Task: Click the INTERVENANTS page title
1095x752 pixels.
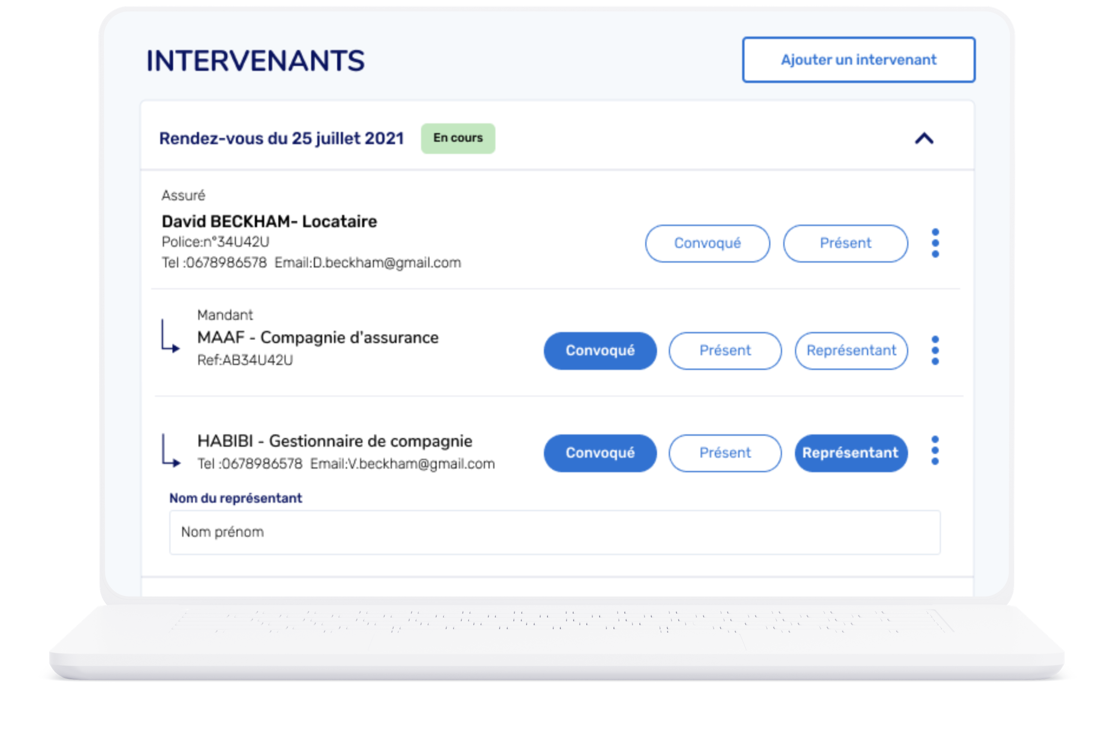Action: coord(255,61)
